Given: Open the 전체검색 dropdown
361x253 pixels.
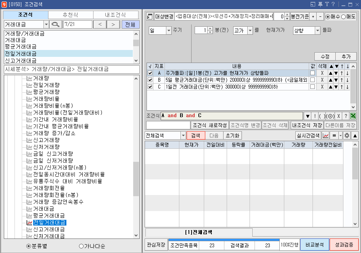Looking at the screenshot, I should pos(183,135).
